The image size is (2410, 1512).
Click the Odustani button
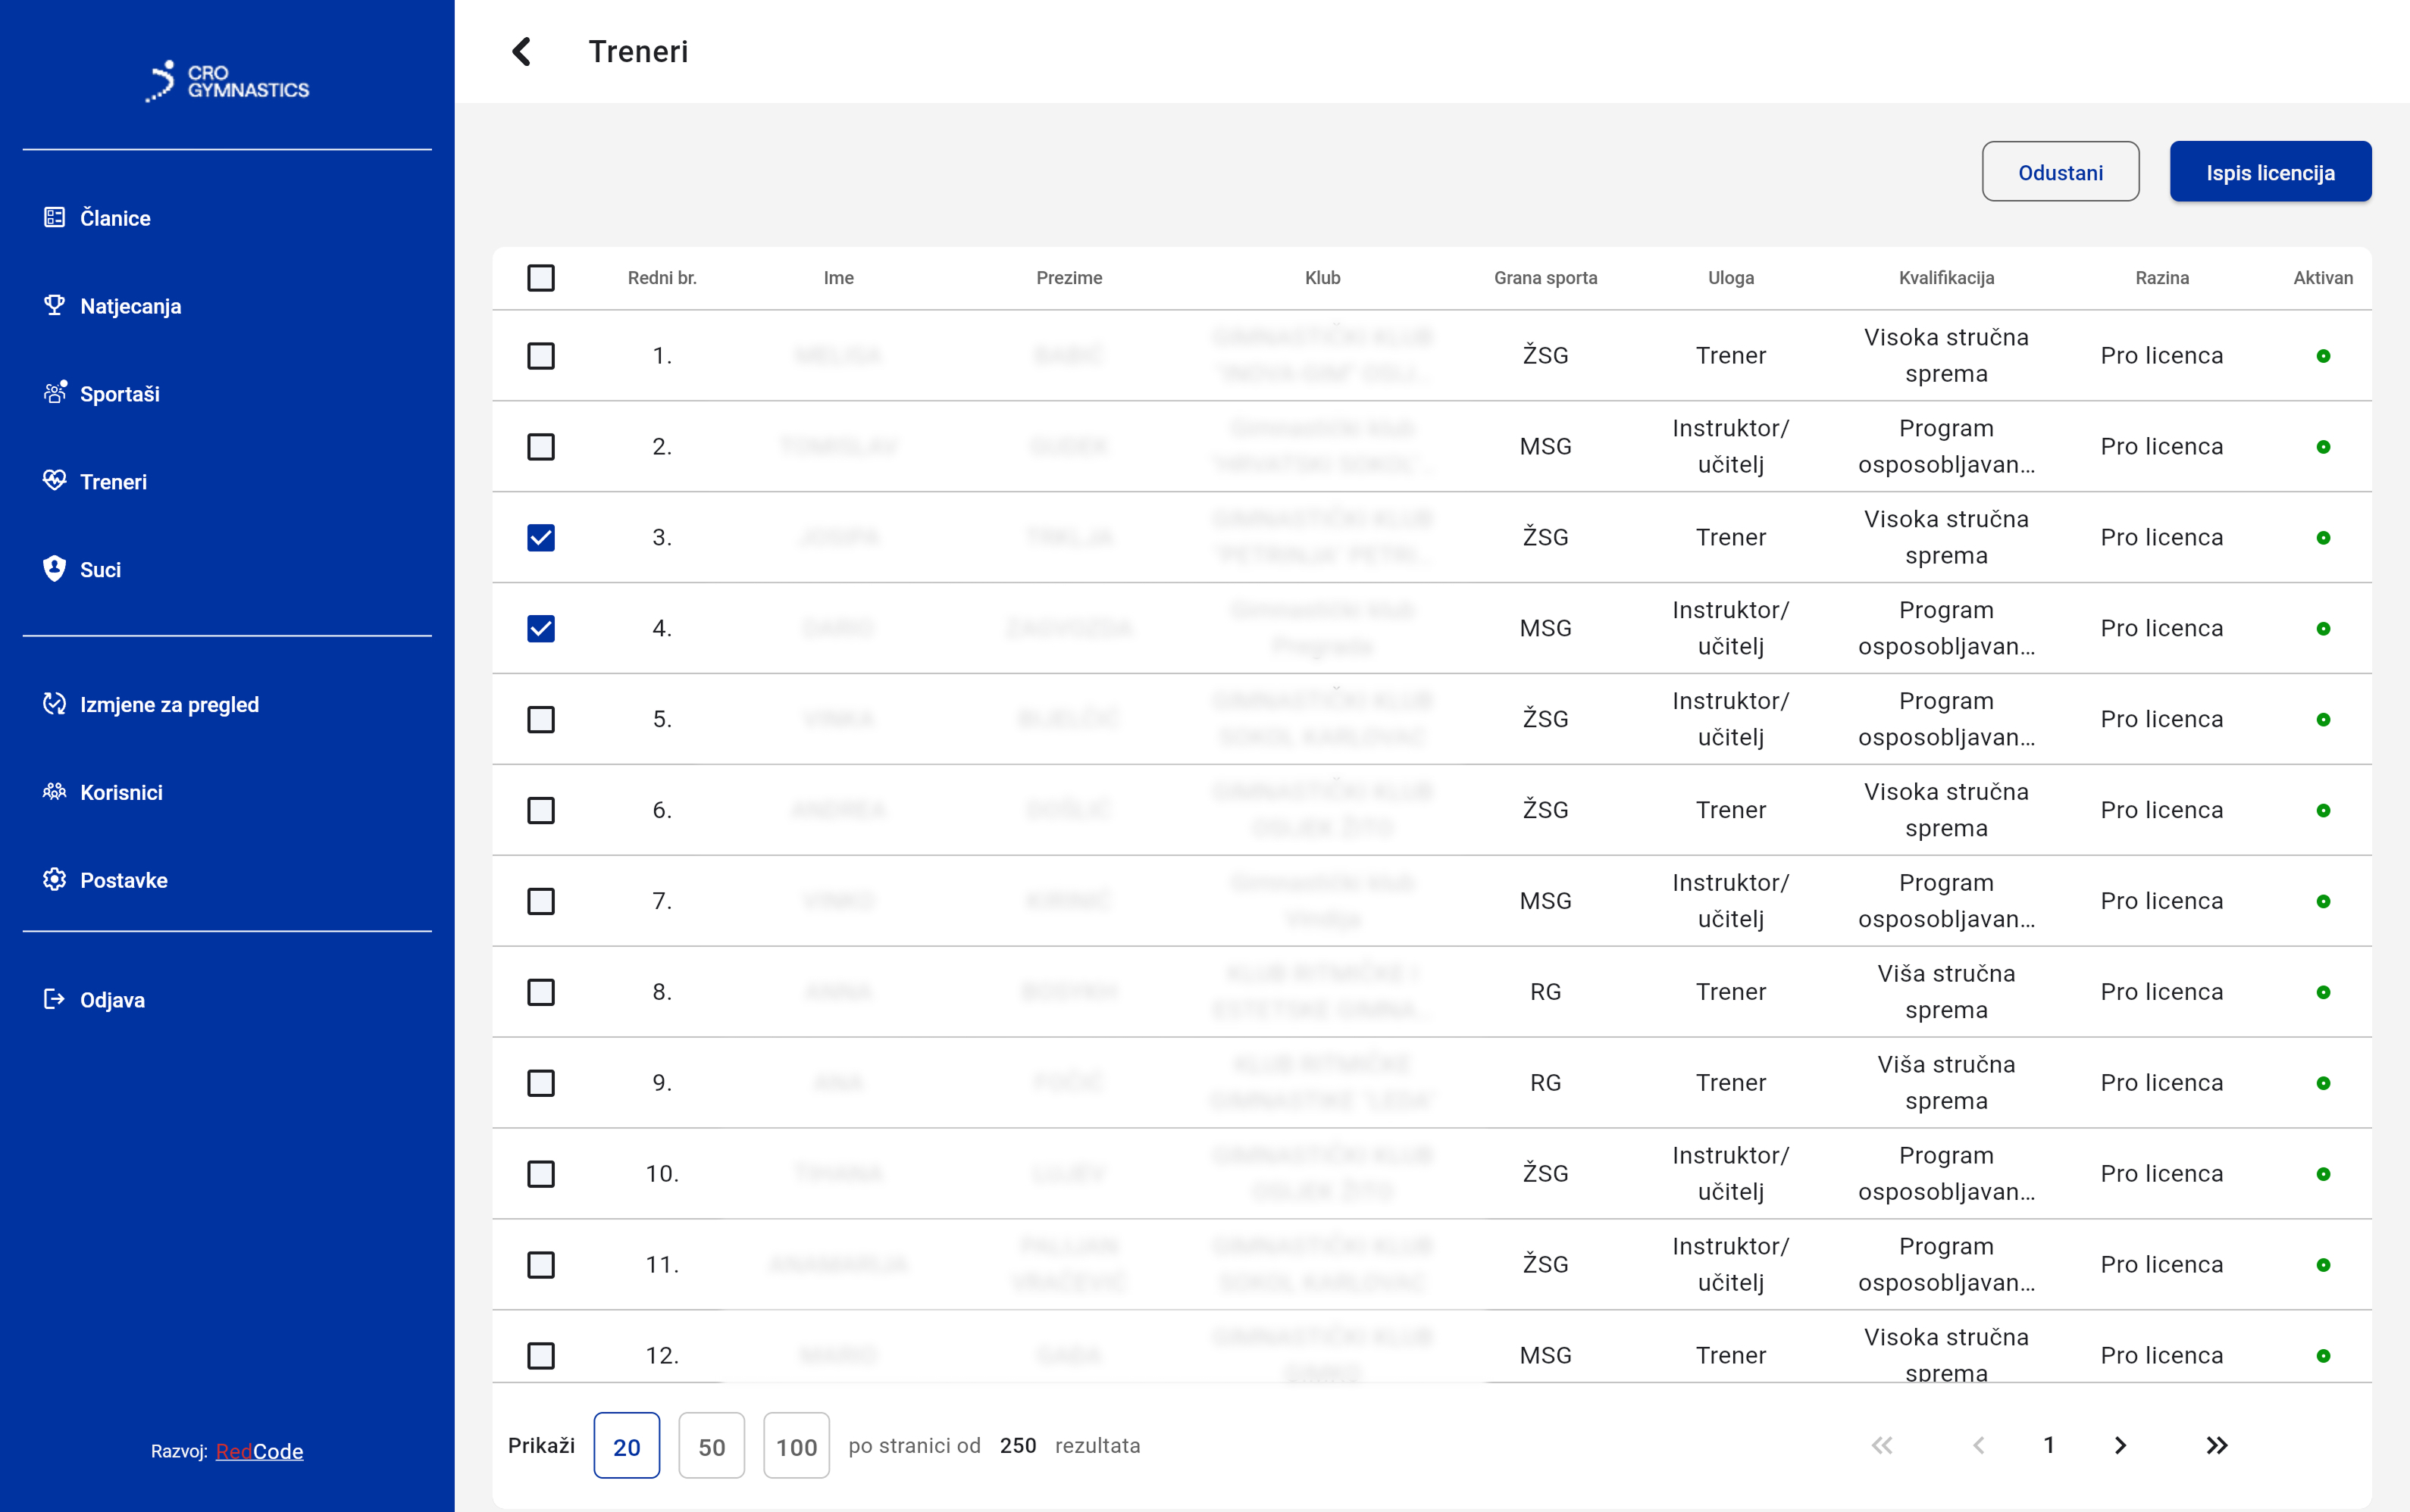click(2060, 172)
